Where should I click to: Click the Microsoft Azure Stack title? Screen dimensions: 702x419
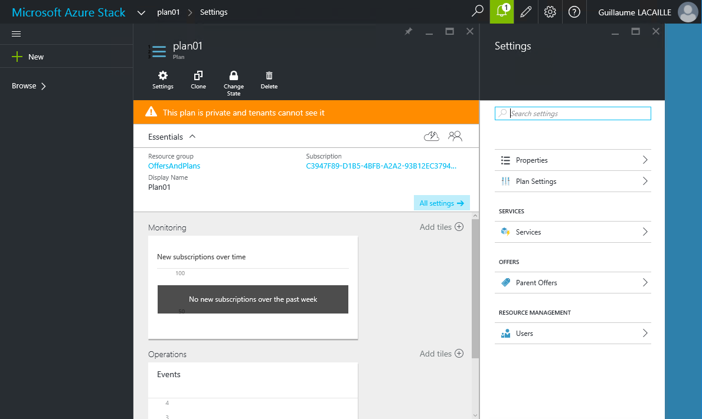tap(68, 12)
